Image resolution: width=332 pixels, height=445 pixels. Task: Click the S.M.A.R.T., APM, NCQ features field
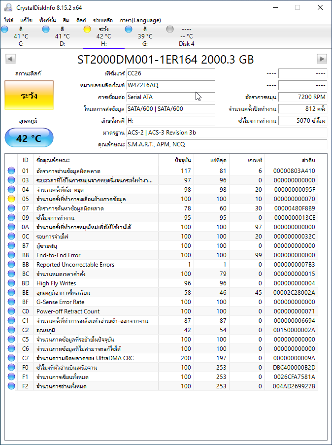(227, 144)
